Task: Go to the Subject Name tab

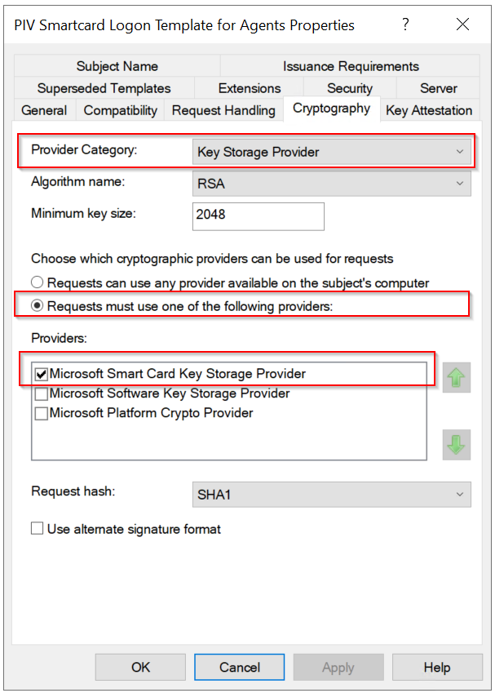Action: click(x=117, y=66)
